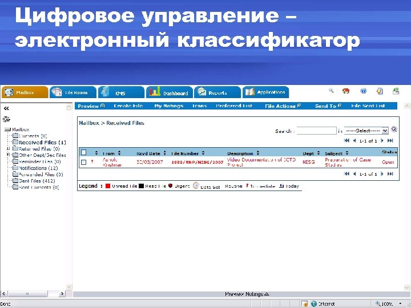411x308 pixels.
Task: Open the Reminder Files (0) folder
Action: (37, 161)
